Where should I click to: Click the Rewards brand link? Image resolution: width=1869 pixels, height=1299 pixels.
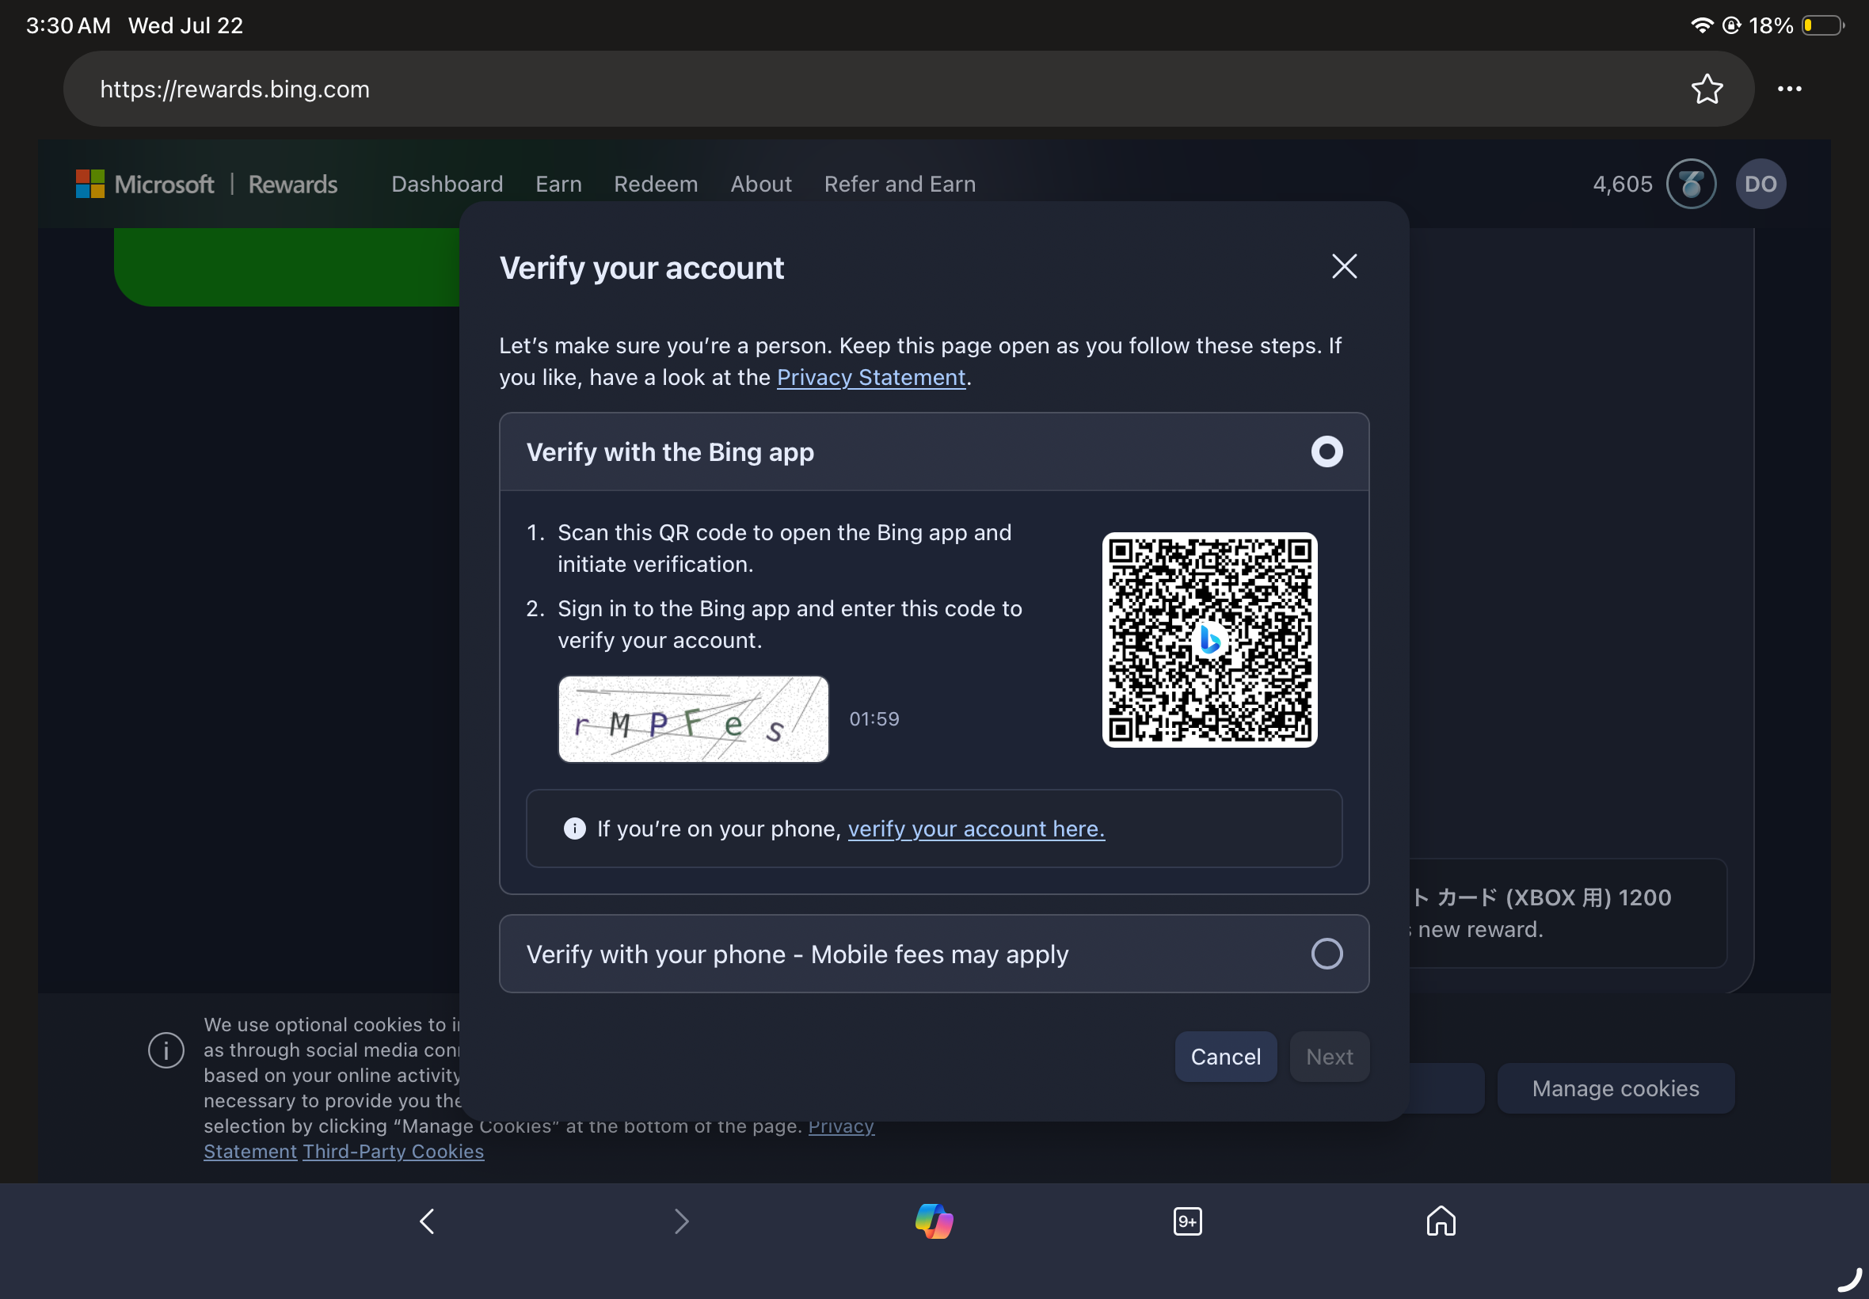tap(293, 184)
